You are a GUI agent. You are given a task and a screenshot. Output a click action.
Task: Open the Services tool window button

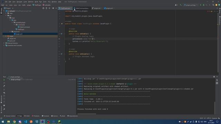(x=55, y=116)
